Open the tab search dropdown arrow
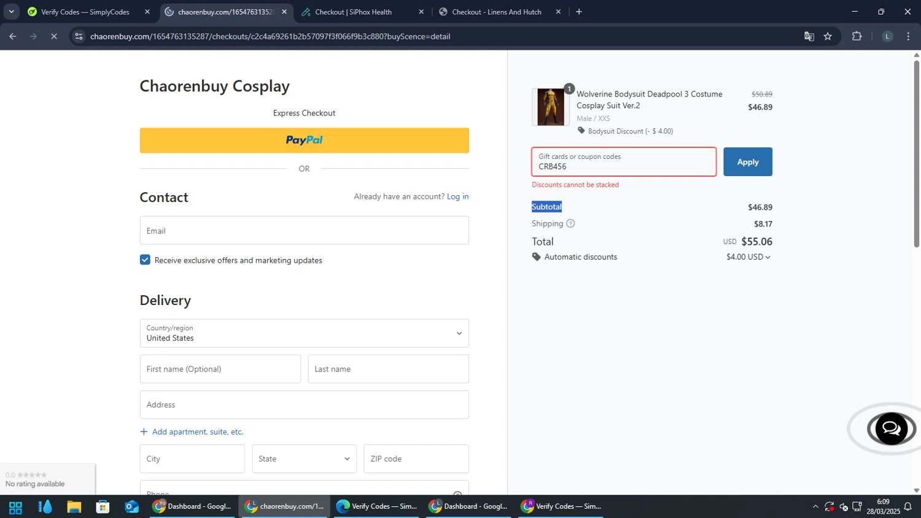921x518 pixels. tap(11, 12)
